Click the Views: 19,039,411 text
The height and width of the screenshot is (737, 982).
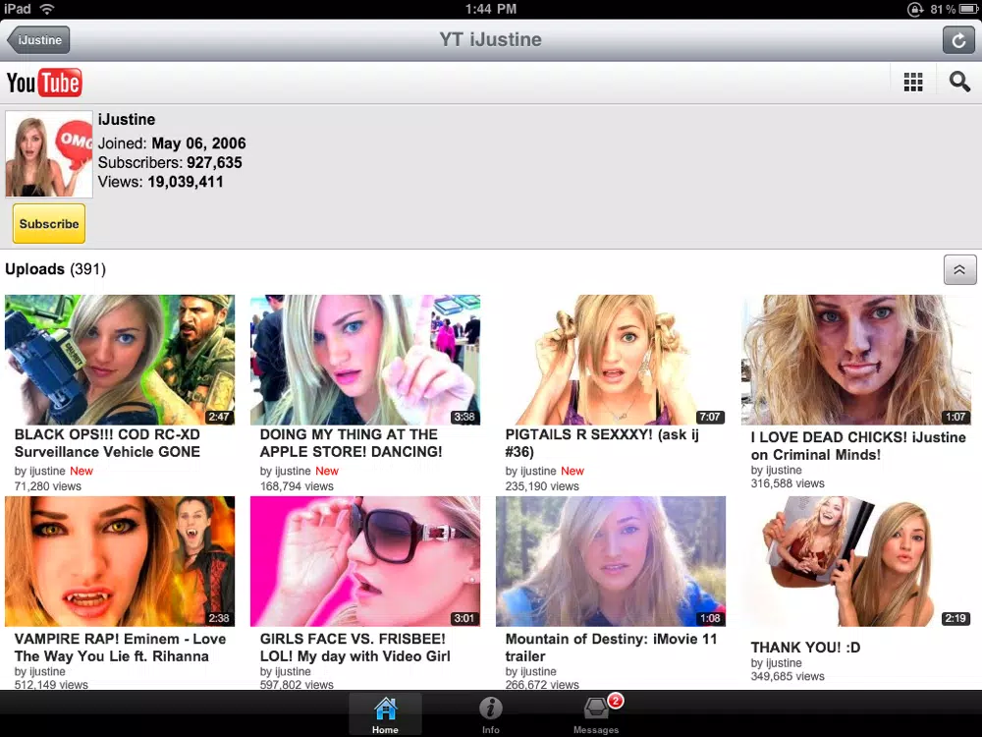(x=160, y=183)
